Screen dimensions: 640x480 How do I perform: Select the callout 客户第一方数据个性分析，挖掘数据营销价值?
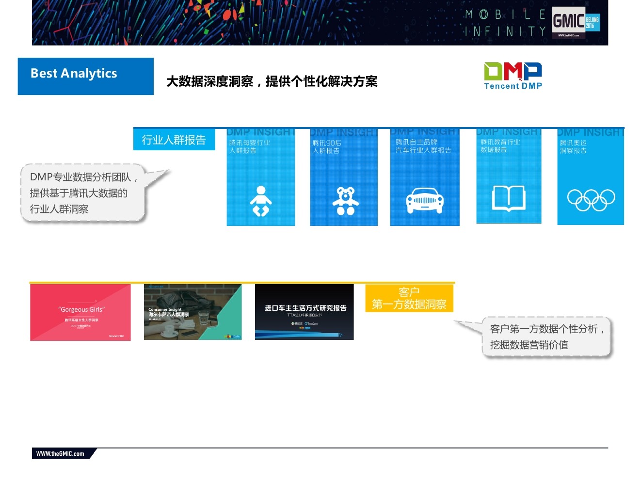point(547,337)
